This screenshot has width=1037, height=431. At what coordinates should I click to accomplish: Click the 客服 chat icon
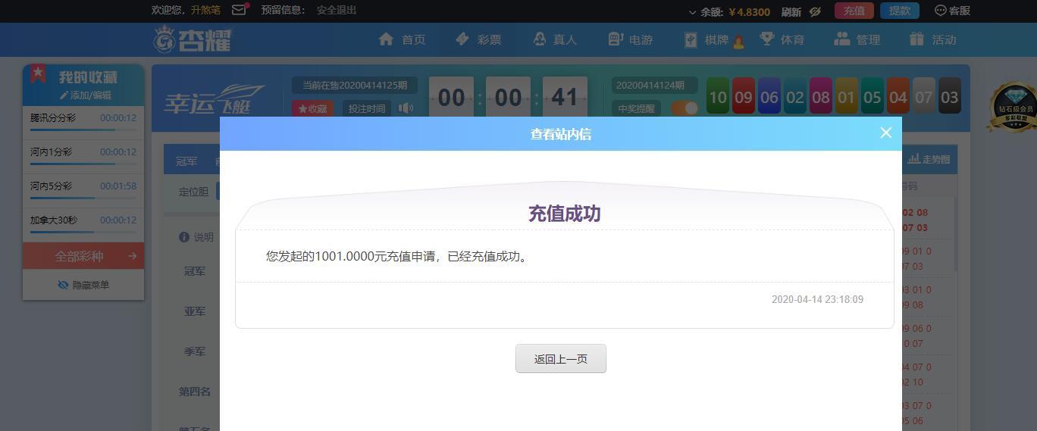(940, 11)
